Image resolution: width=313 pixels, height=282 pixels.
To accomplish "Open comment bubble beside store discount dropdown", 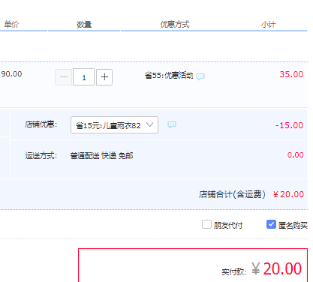I will [172, 124].
